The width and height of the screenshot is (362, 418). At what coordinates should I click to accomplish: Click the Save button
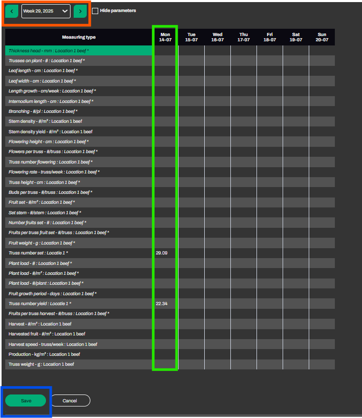pos(26,401)
